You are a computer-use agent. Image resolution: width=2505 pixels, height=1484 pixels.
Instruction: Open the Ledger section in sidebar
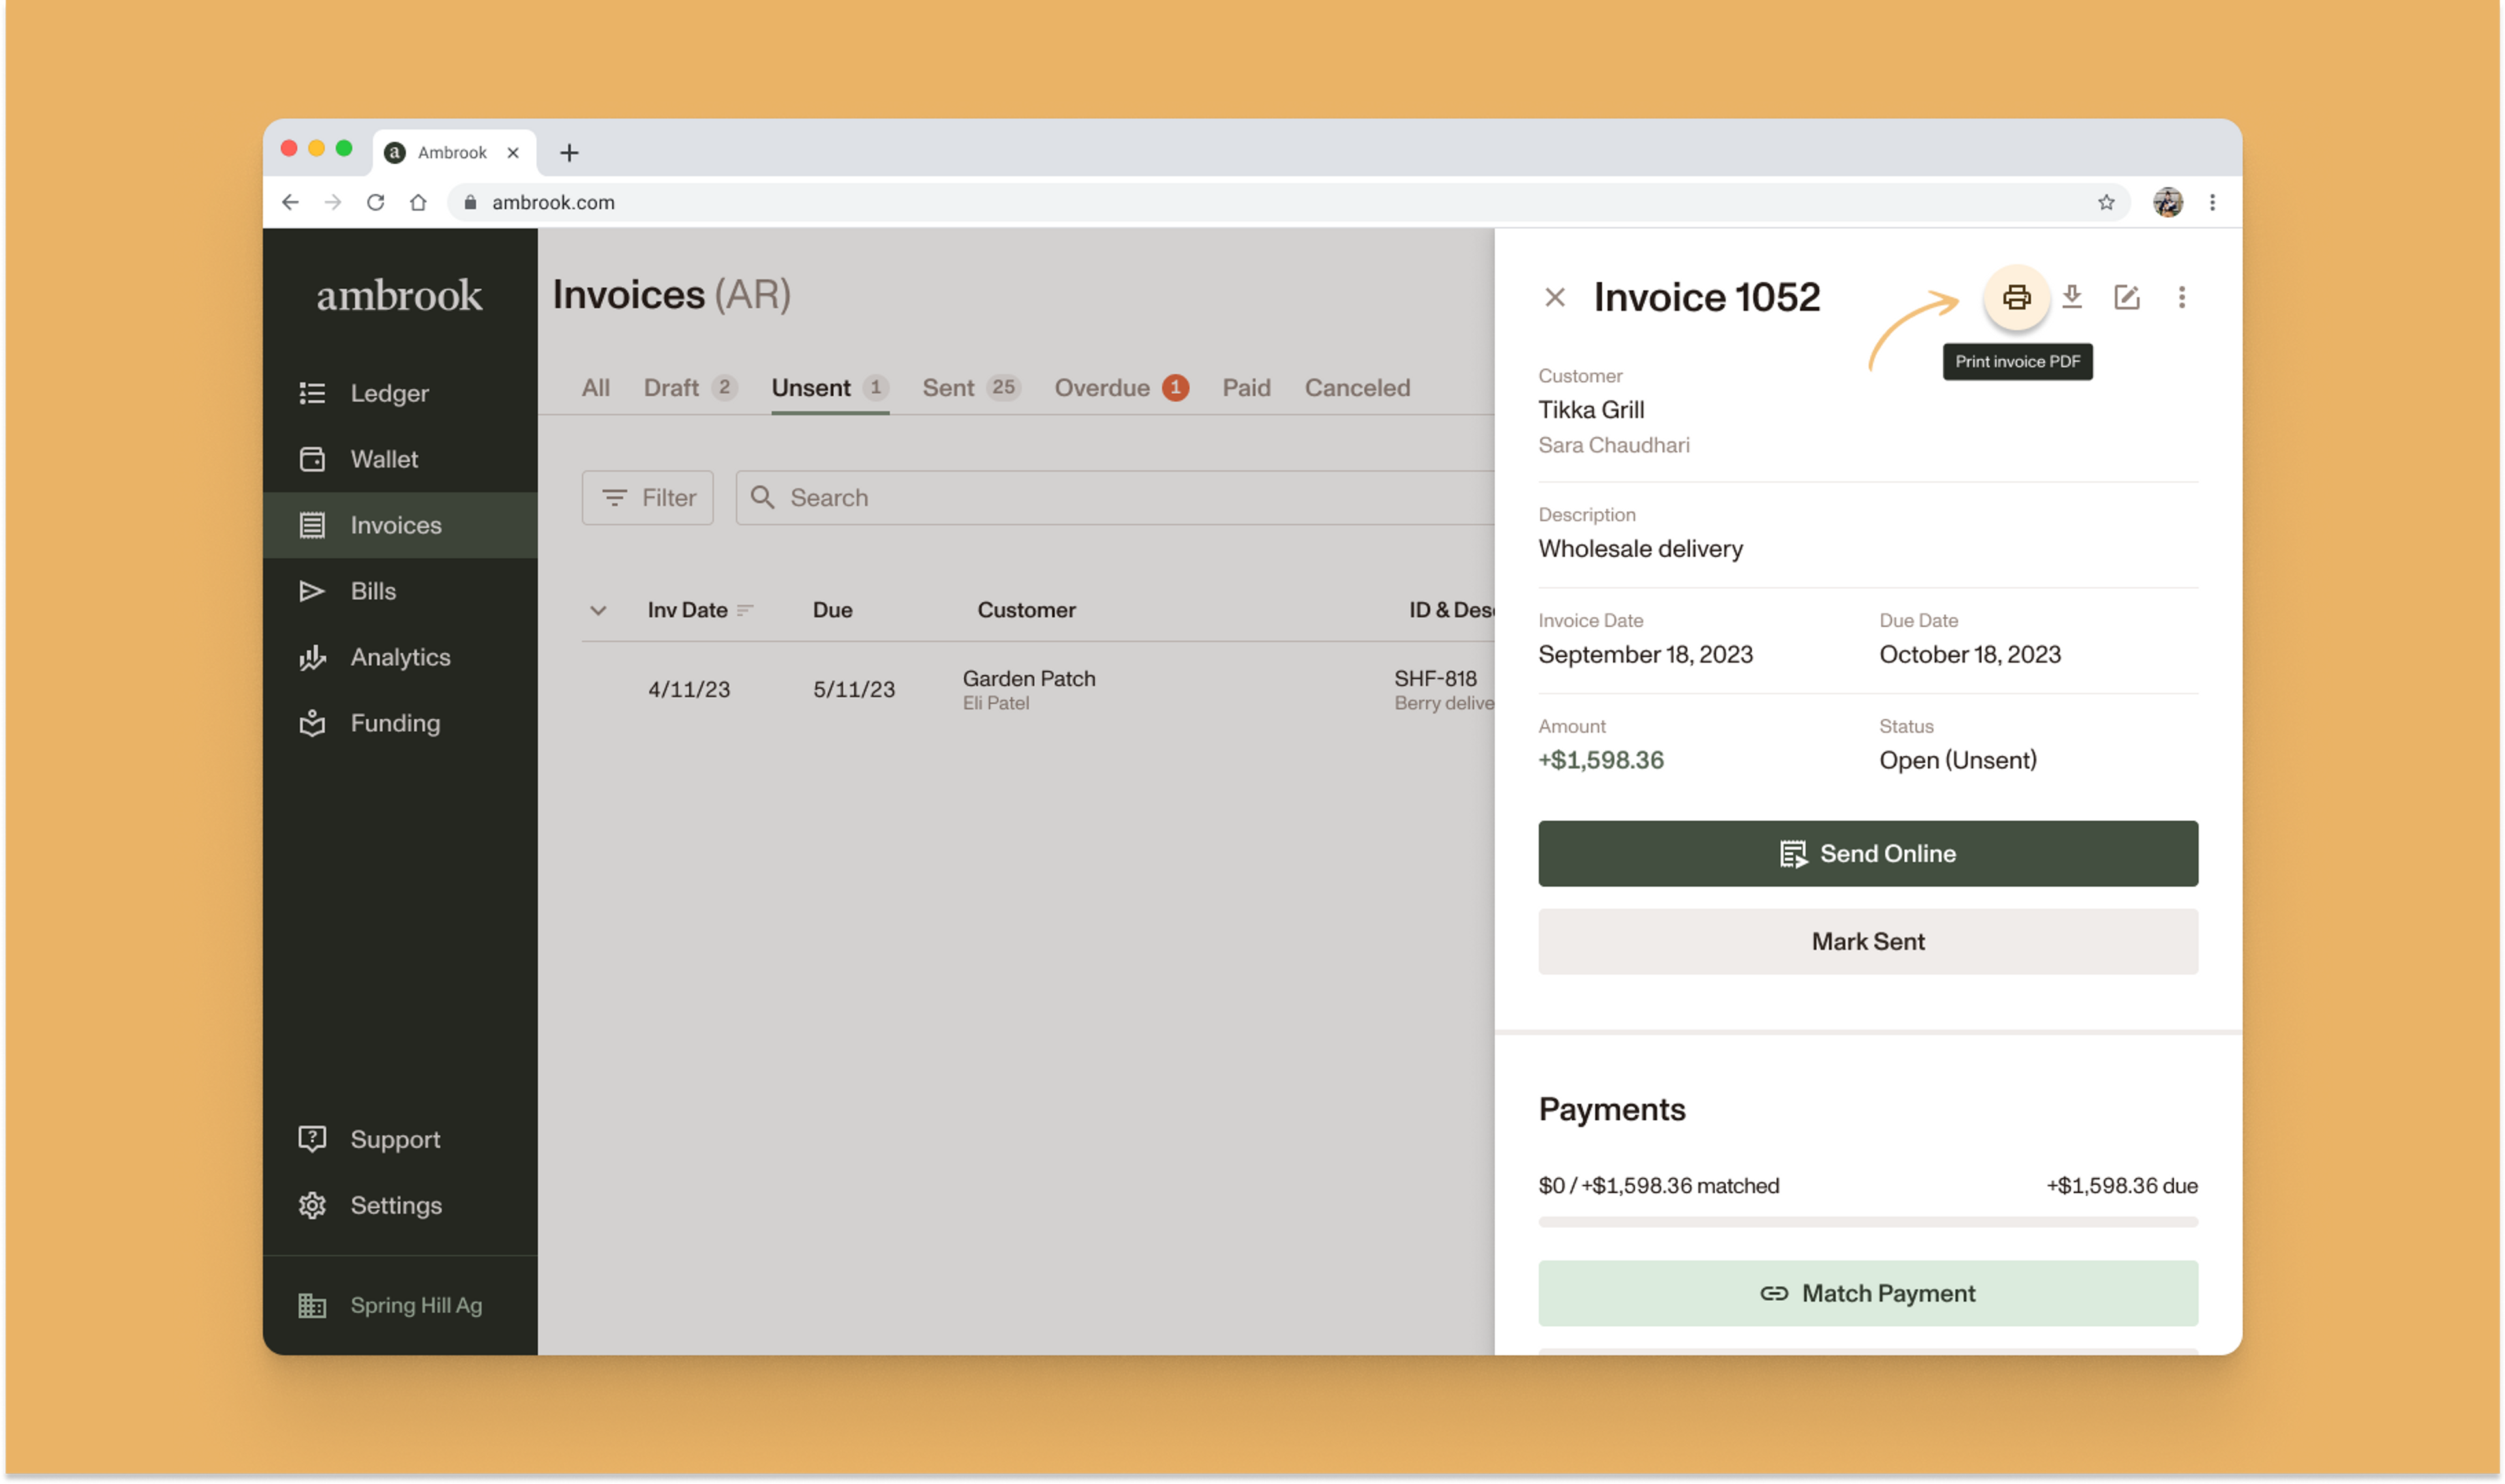coord(388,393)
